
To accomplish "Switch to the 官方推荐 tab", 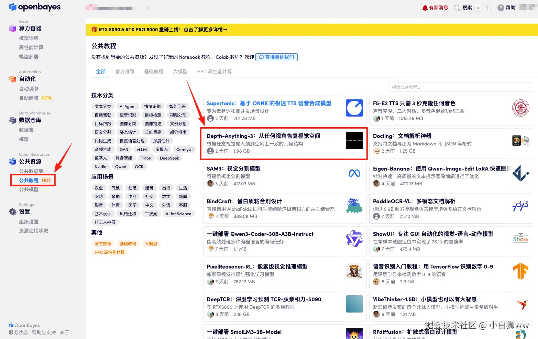I will (x=125, y=72).
